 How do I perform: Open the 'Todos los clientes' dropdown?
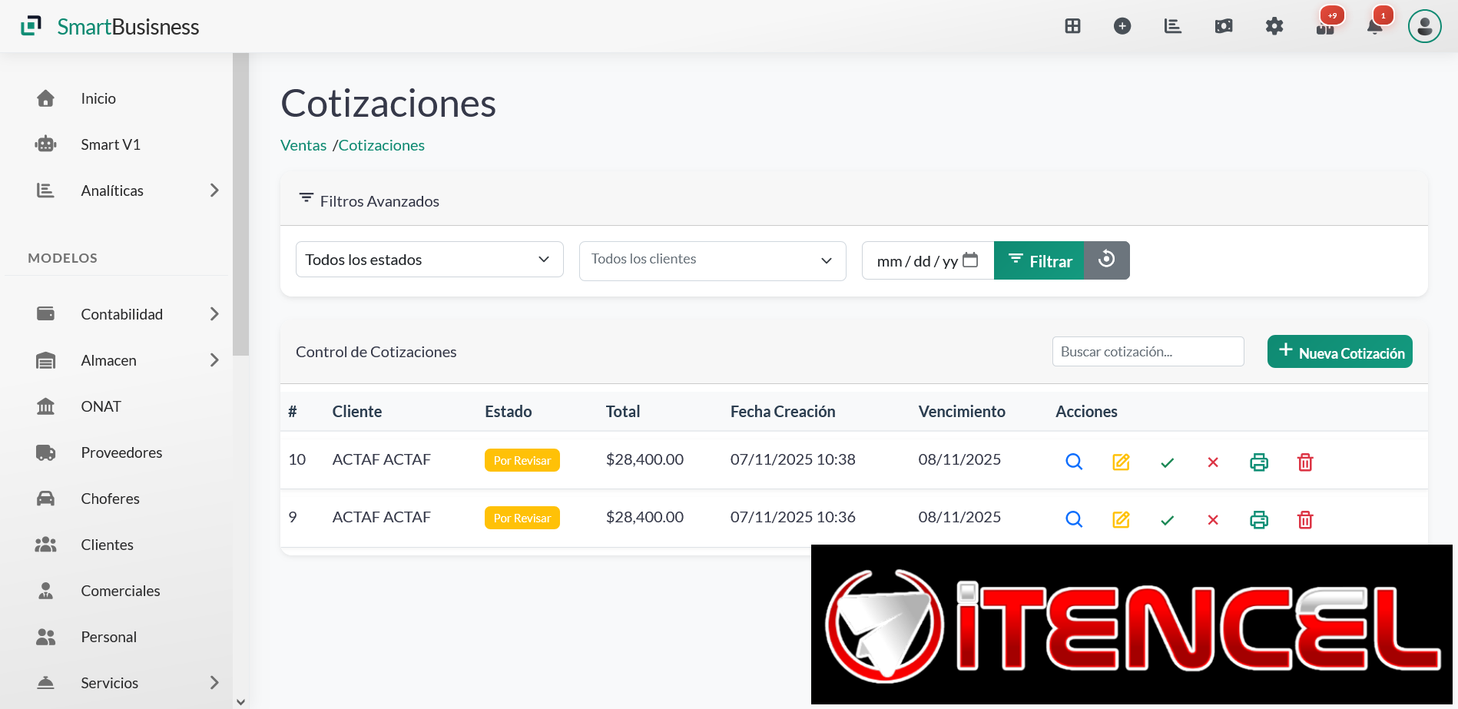point(711,259)
